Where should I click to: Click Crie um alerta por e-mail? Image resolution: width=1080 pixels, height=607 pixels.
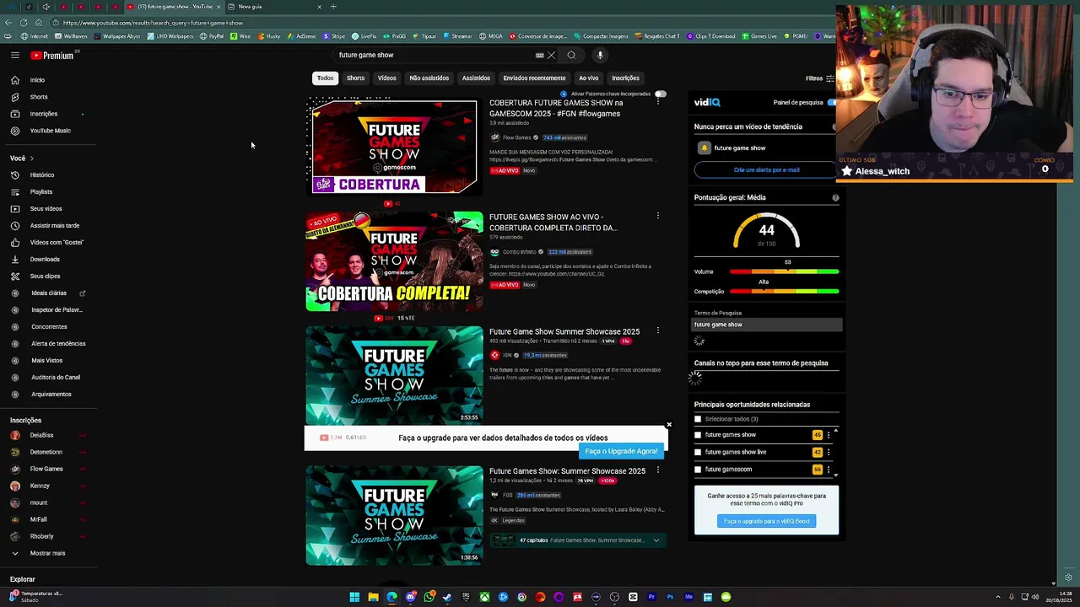766,170
